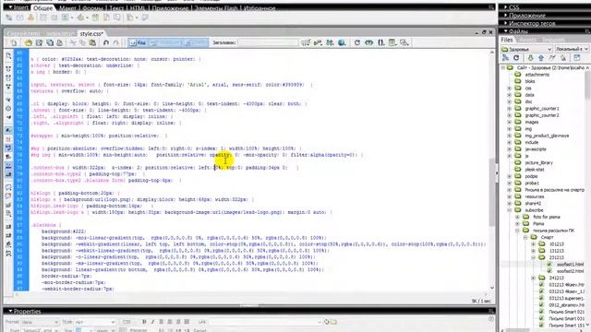This screenshot has width=591, height=332.
Task: Click the expand Files panel icon
Action: click(576, 58)
